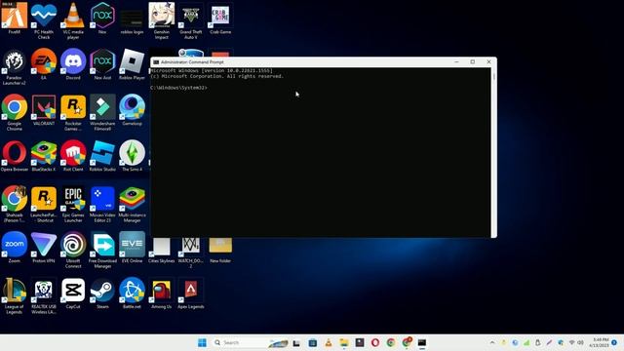Image resolution: width=624 pixels, height=351 pixels.
Task: Select the VALORANT desktop icon
Action: point(44,110)
